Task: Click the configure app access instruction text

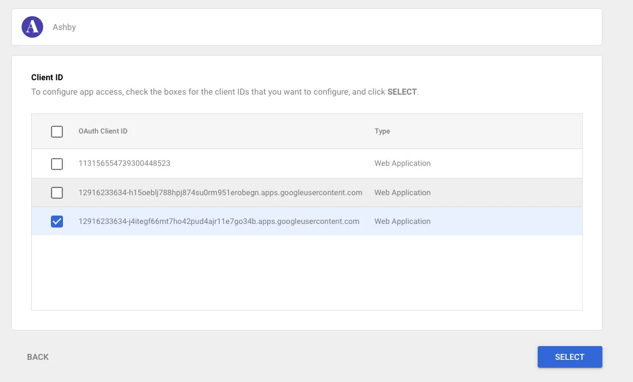Action: (x=225, y=92)
